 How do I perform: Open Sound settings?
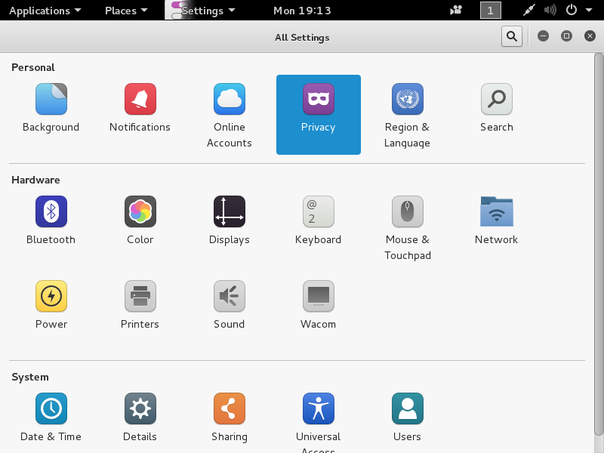click(x=230, y=305)
